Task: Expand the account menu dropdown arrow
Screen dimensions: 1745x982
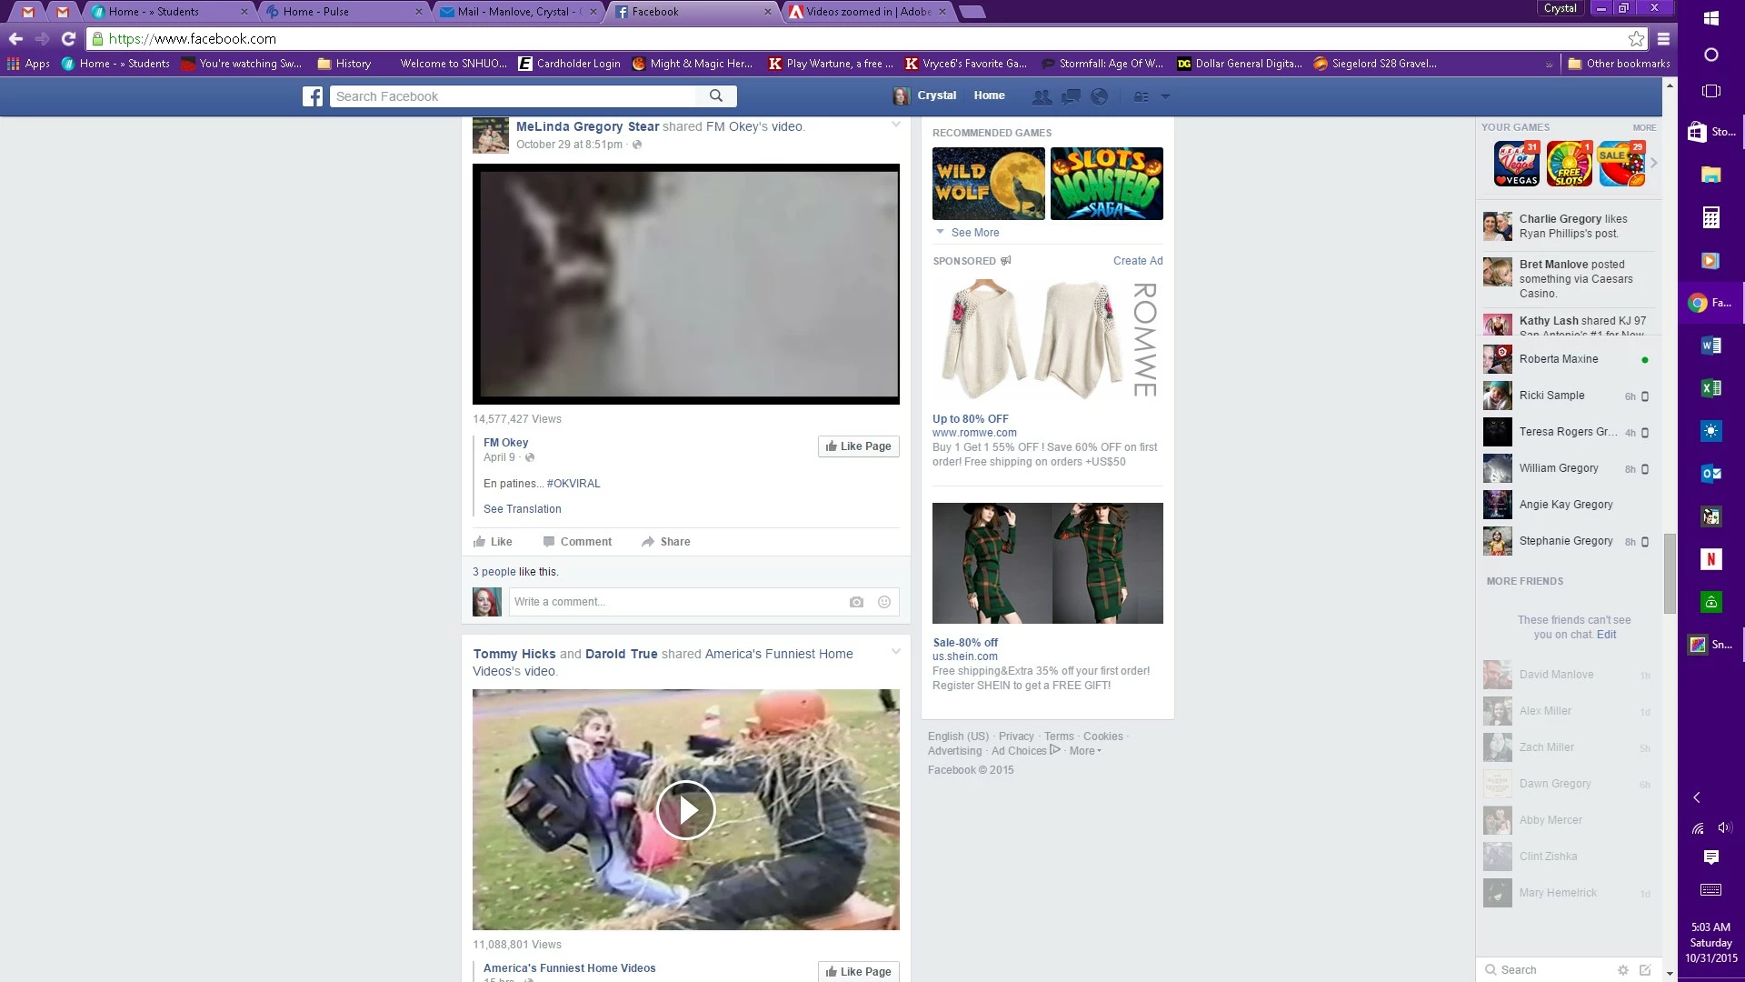Action: click(1165, 96)
